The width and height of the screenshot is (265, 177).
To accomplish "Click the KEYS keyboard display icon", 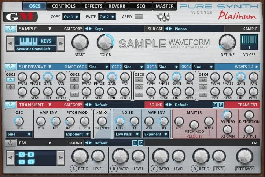I will (36, 41).
